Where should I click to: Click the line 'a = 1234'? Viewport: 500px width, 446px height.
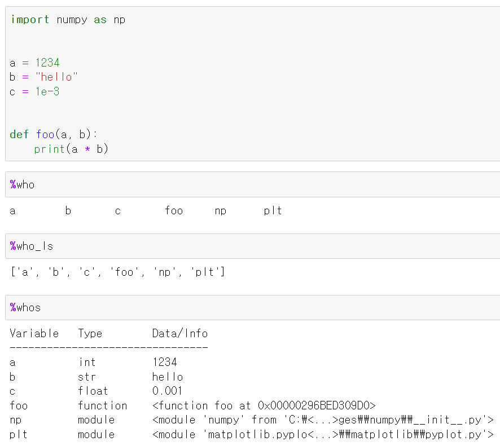click(34, 63)
